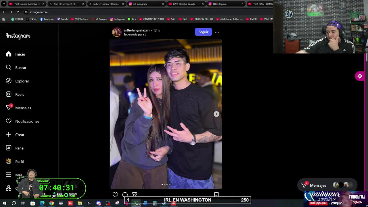Screen dimensions: 368x207
Task: Open esthefanysalazarr username link
Action: pos(137,30)
